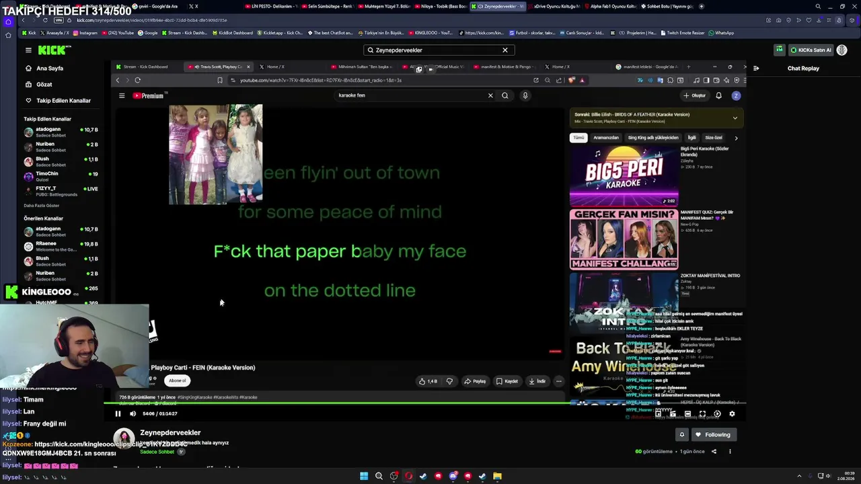Click the Kick search field
This screenshot has height=484, width=861.
pos(439,50)
